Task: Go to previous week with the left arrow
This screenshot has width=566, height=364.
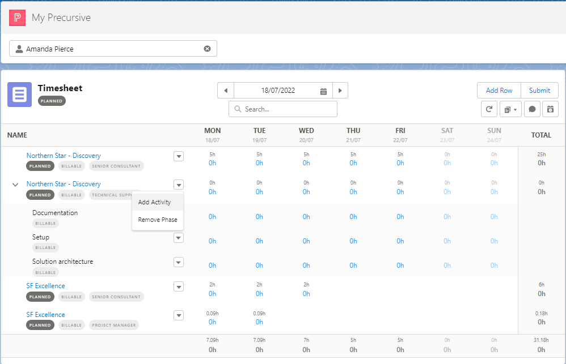Action: 225,90
